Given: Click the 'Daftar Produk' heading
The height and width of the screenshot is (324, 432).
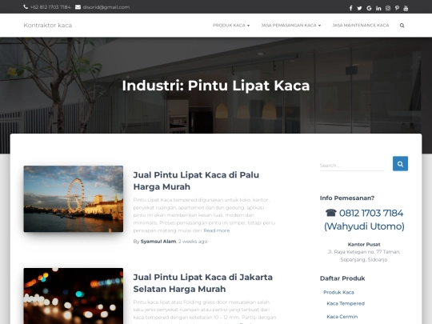Looking at the screenshot, I should click(342, 278).
